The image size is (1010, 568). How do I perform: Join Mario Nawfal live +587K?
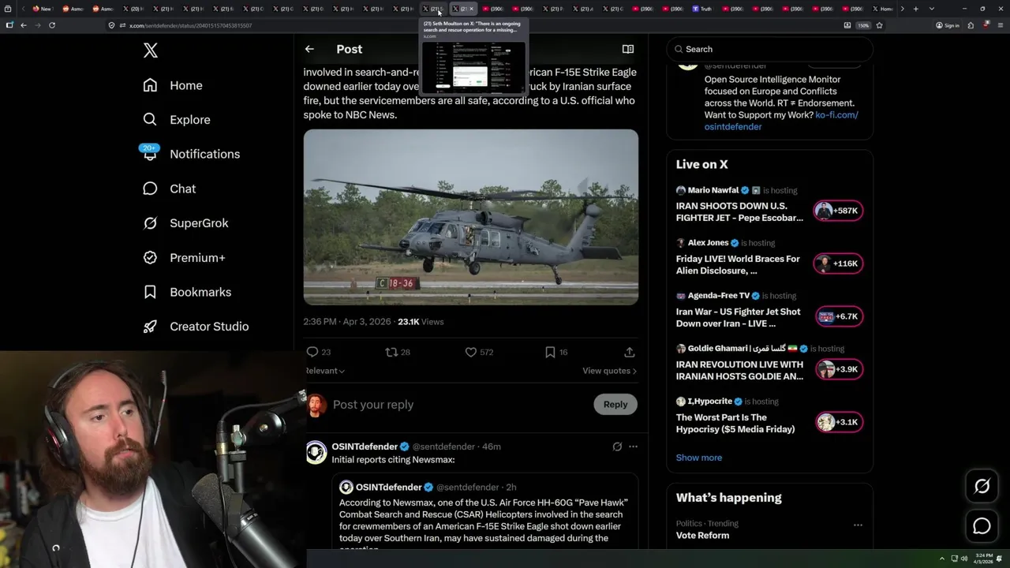(x=838, y=211)
